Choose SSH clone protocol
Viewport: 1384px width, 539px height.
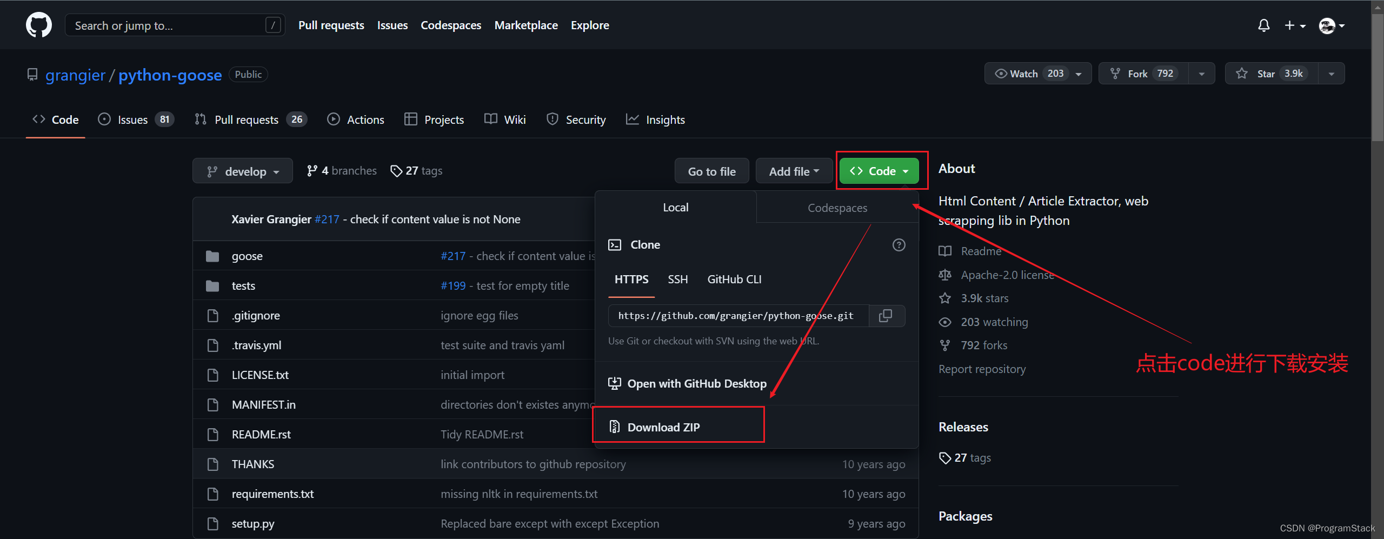(x=677, y=280)
